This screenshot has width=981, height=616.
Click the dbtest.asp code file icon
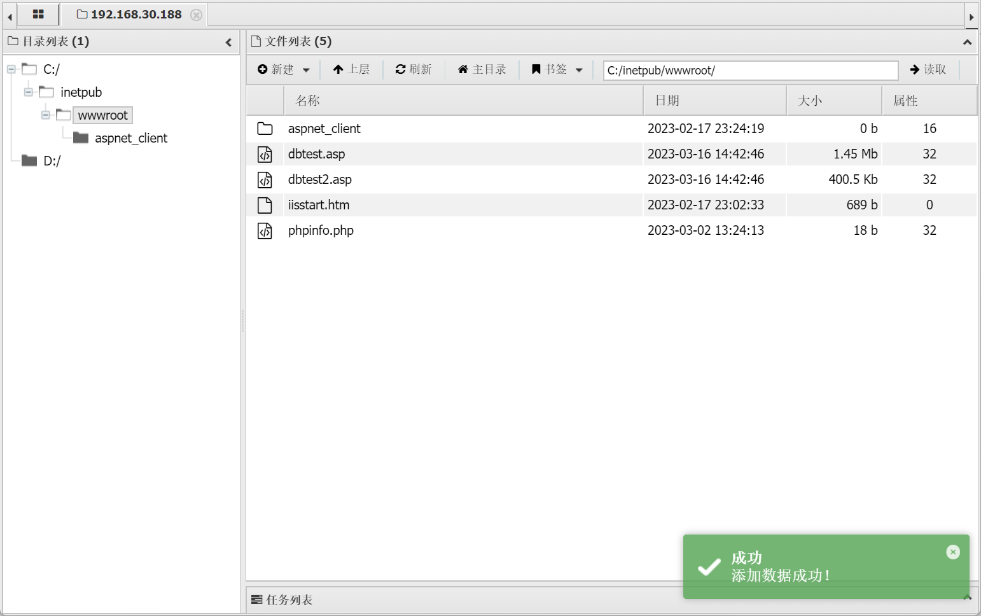[265, 154]
